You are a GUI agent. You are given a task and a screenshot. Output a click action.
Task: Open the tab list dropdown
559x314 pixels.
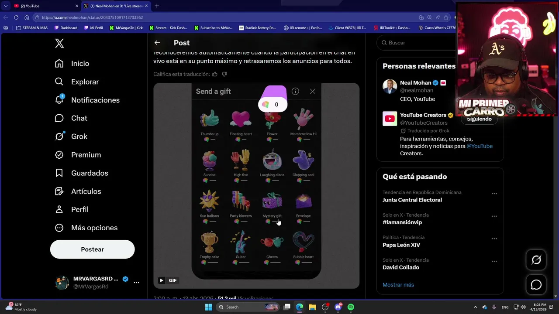[x=5, y=6]
